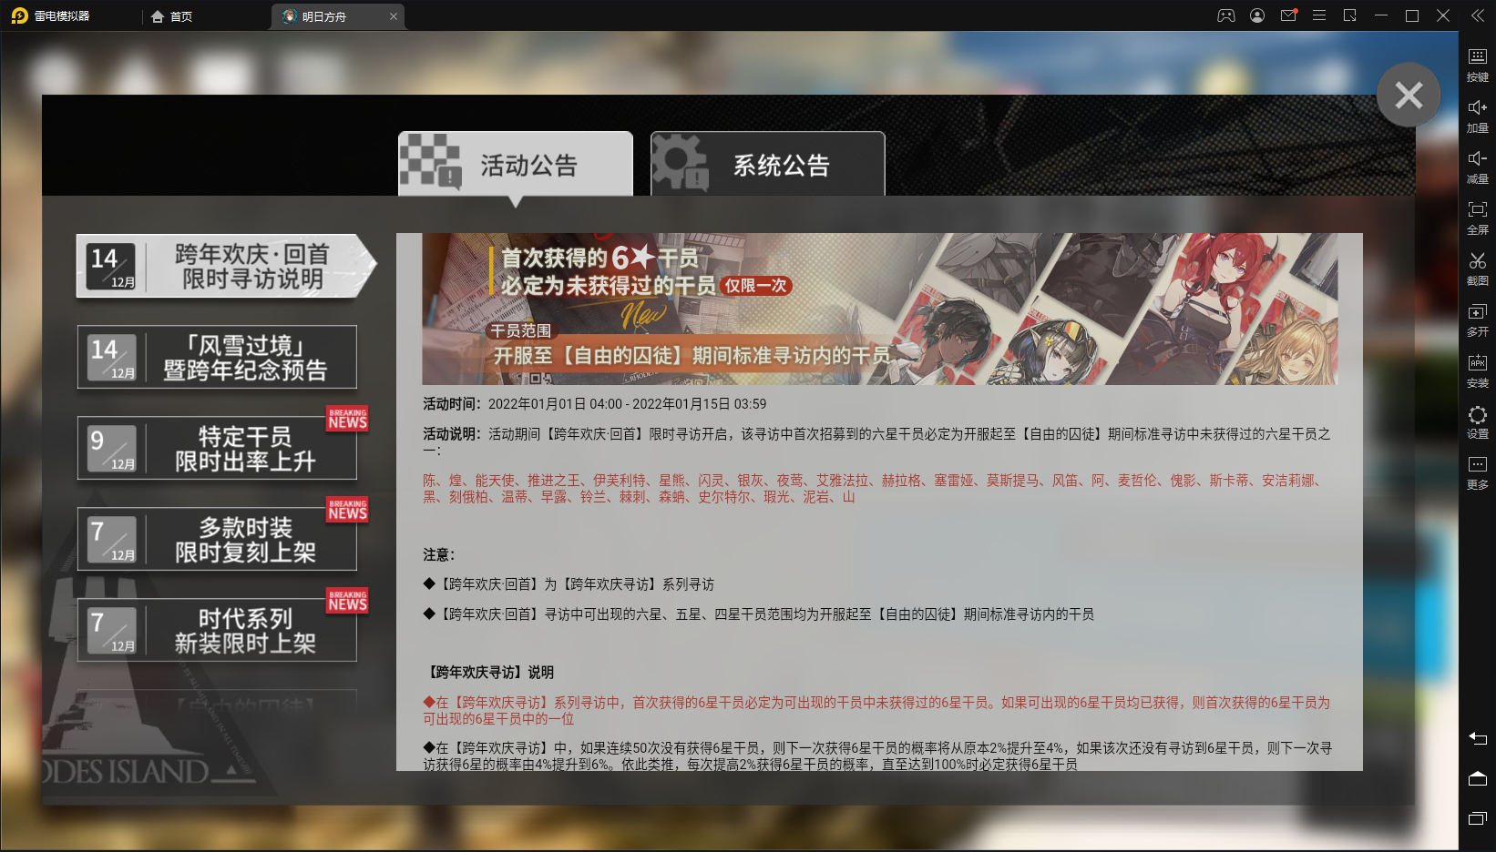1496x852 pixels.
Task: Click the operator banner image
Action: [x=880, y=309]
